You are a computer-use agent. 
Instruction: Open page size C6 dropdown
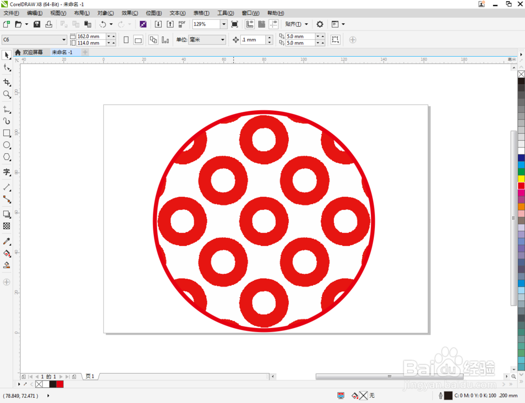(64, 39)
